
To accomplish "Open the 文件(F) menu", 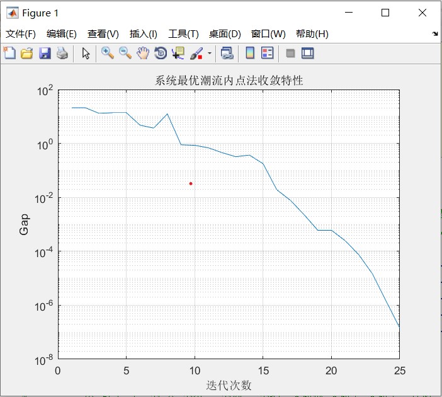I will 21,34.
